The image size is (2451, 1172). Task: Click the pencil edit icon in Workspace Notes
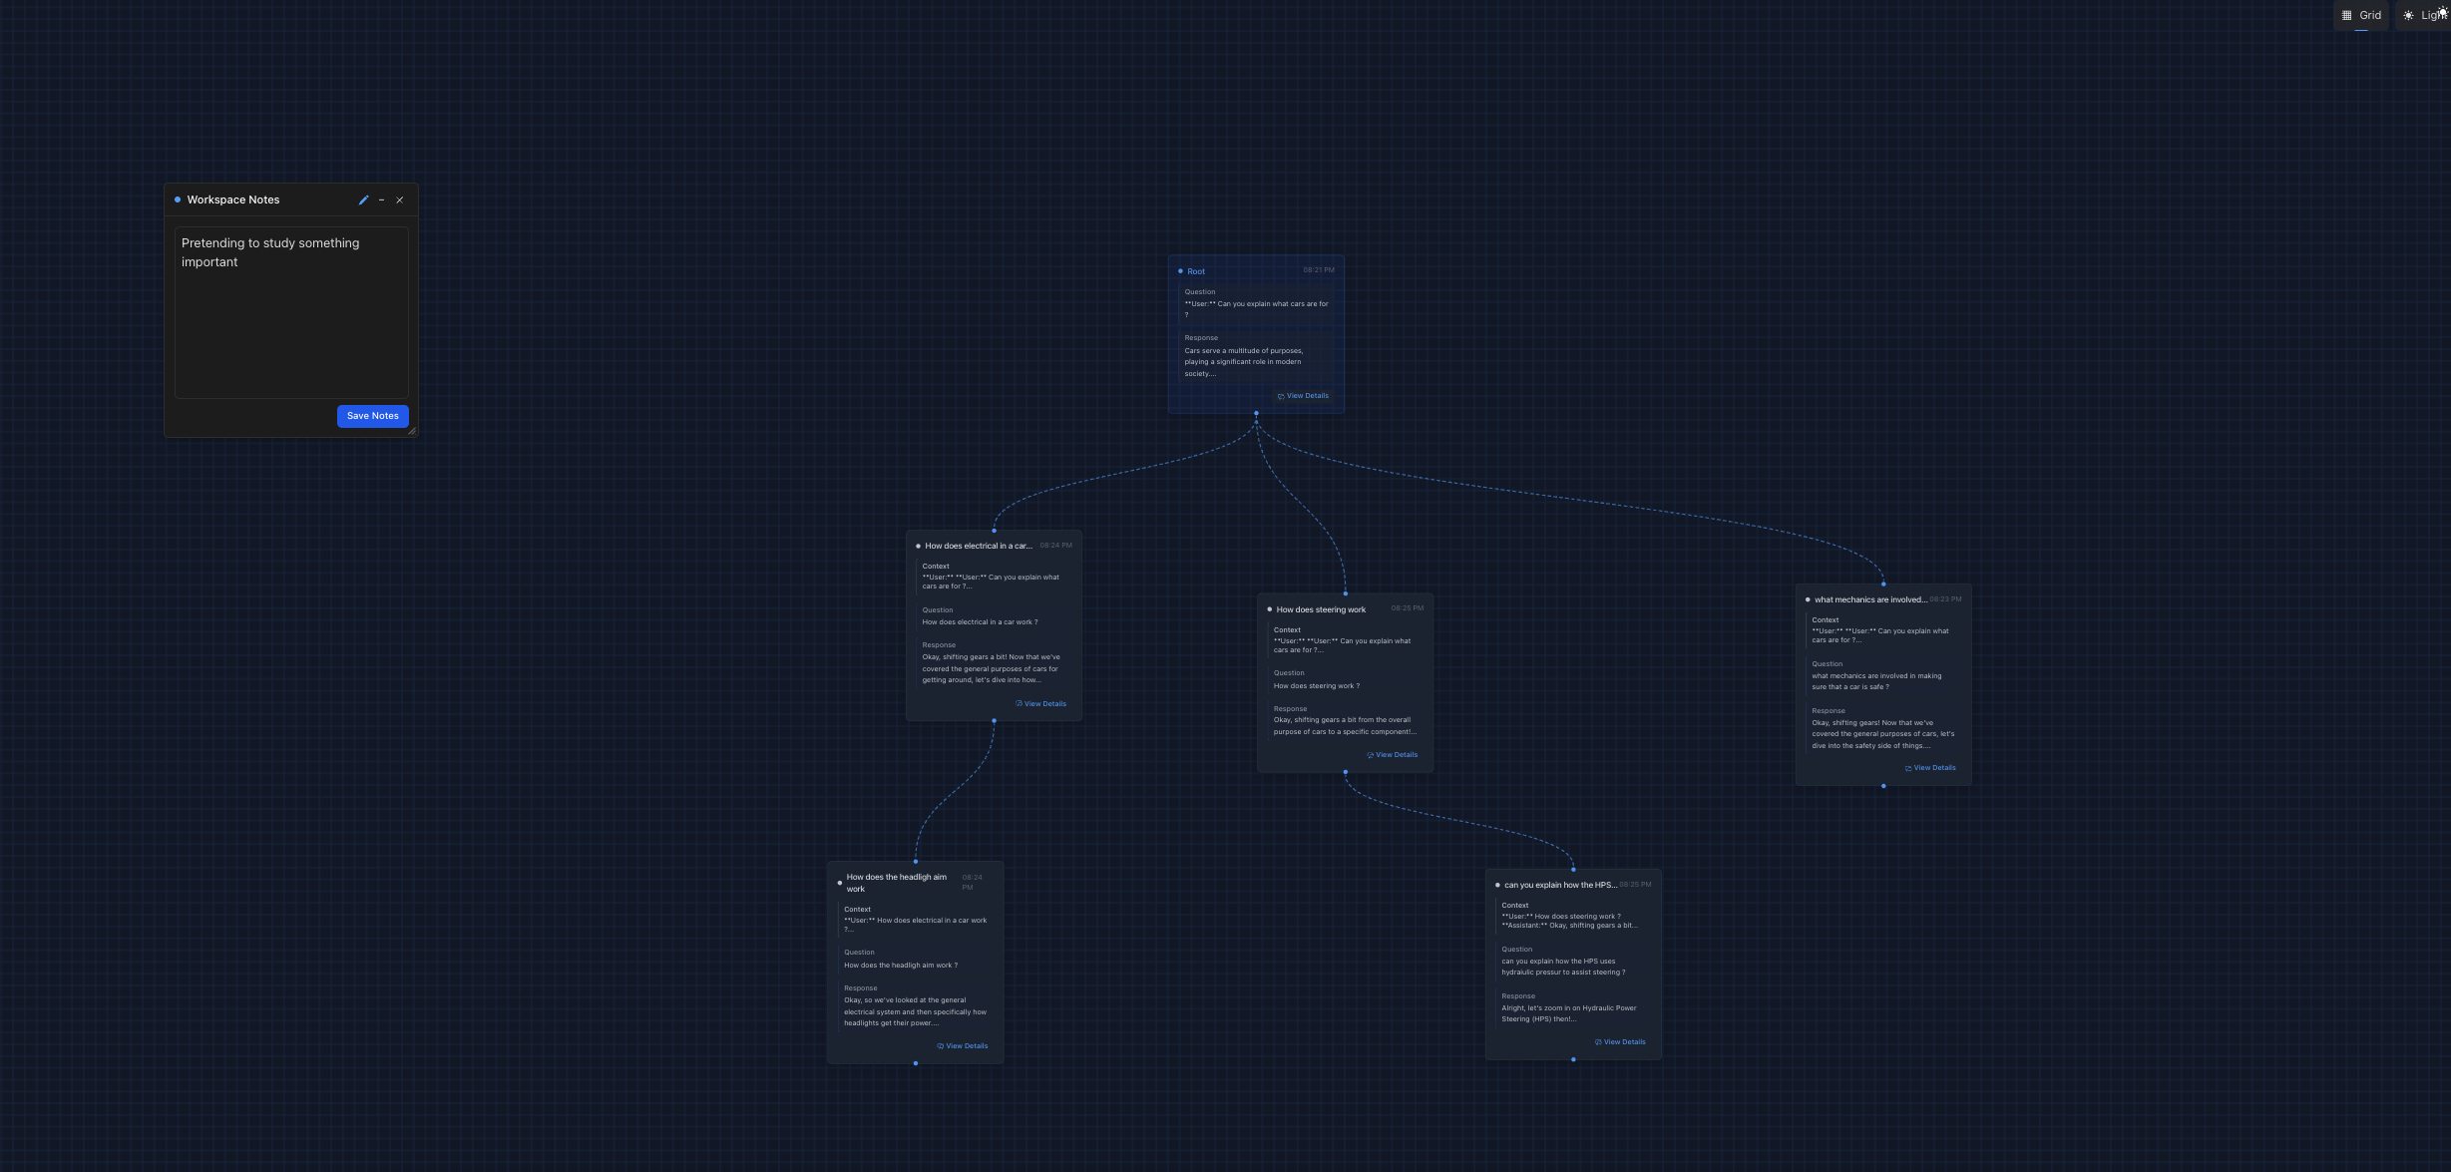[x=363, y=200]
